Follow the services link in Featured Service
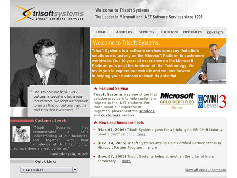The height and width of the screenshot is (178, 237). [x=147, y=111]
